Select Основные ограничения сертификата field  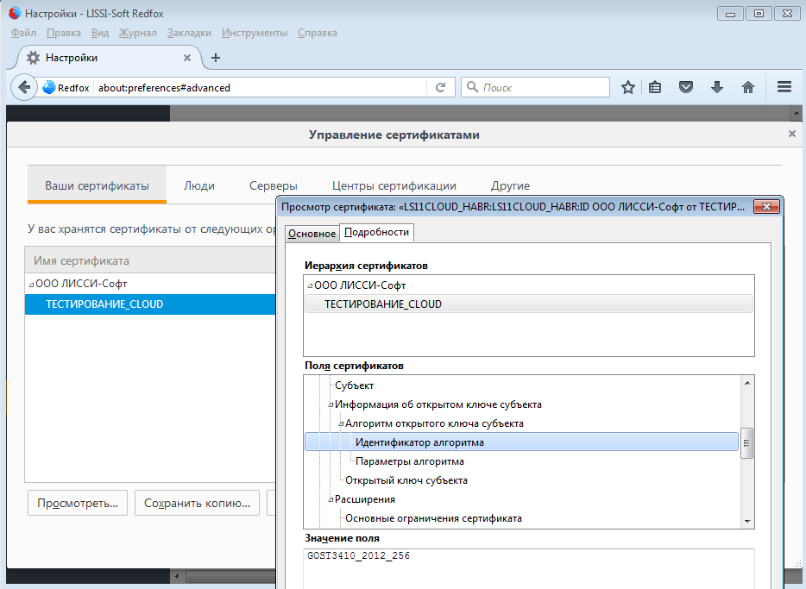[x=433, y=518]
